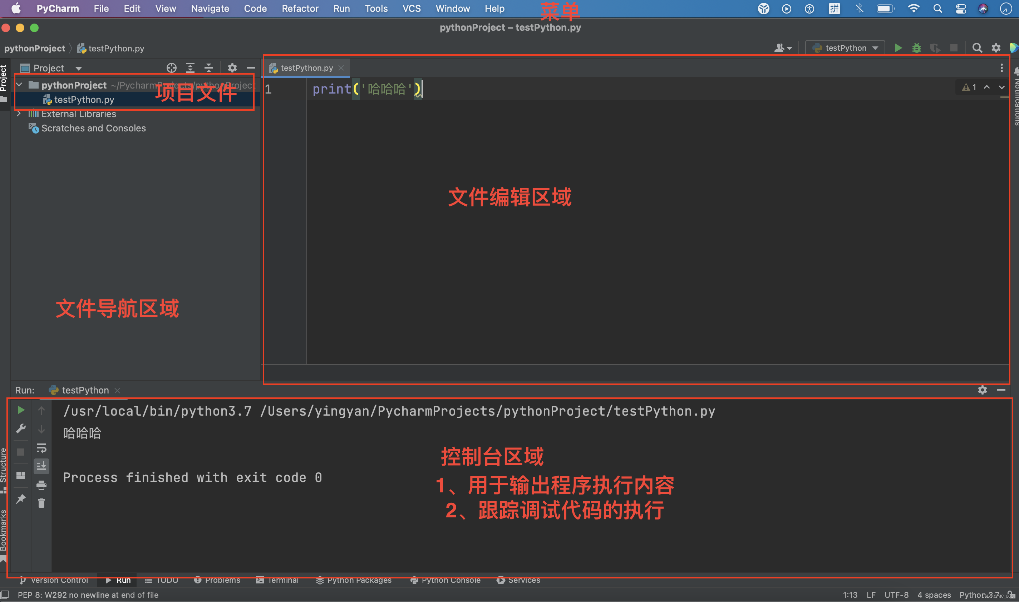The width and height of the screenshot is (1019, 602).
Task: Run the testPython configuration with the green play icon
Action: (x=899, y=47)
